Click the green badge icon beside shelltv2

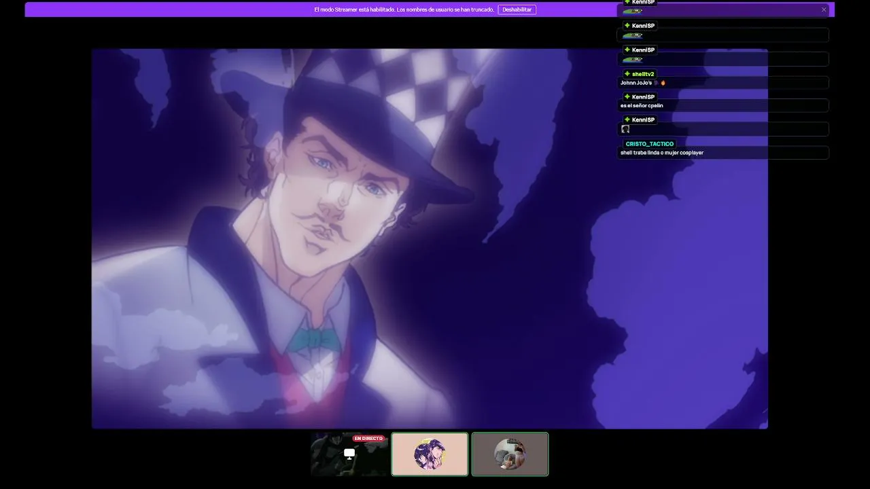click(x=627, y=74)
